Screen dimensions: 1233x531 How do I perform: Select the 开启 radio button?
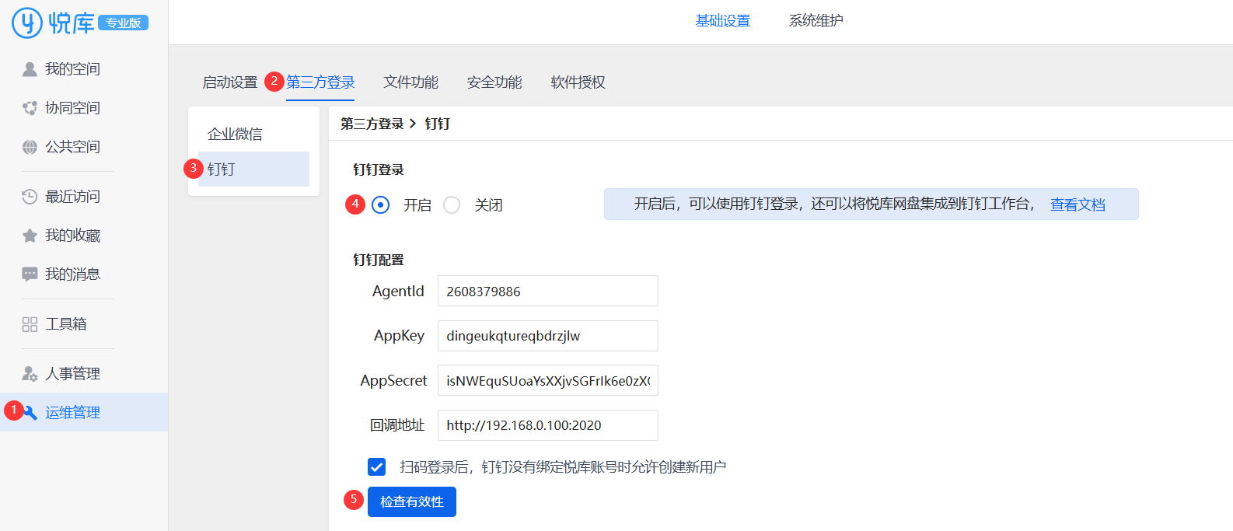tap(380, 204)
